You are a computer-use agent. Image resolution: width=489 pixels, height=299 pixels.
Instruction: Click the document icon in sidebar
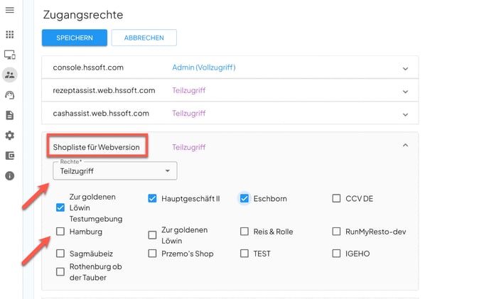coord(10,115)
